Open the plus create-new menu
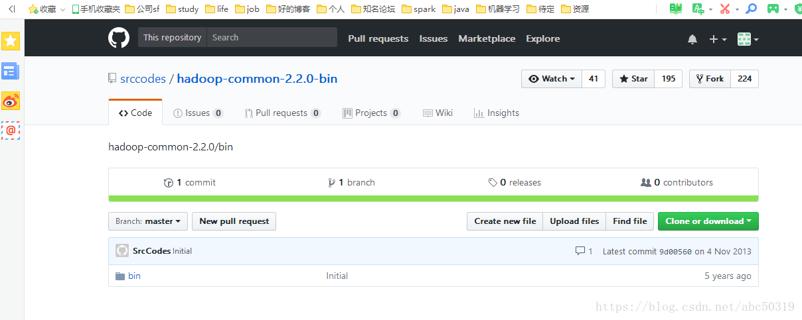802x320 pixels. tap(718, 39)
